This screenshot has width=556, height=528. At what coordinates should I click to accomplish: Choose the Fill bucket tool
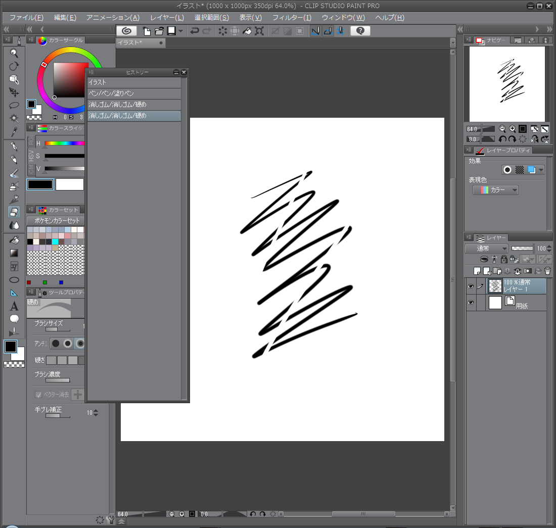(14, 239)
